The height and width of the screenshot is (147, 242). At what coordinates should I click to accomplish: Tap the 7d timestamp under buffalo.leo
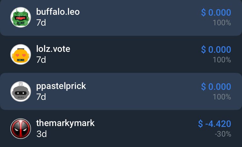[x=41, y=23]
